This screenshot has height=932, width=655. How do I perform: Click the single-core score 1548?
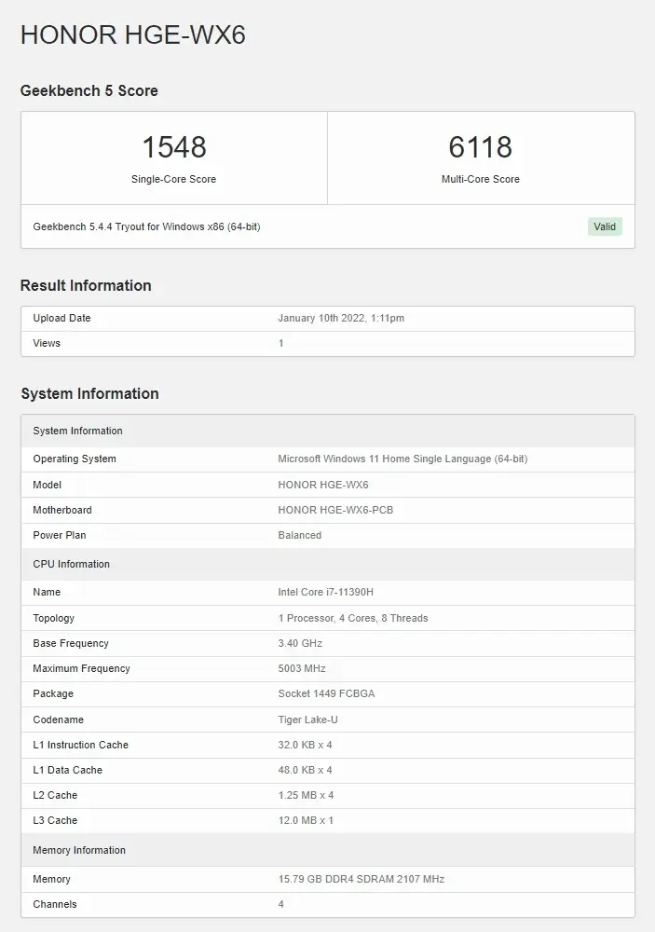(174, 147)
